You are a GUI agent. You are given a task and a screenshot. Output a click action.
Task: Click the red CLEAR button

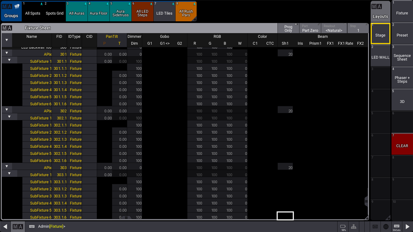(x=402, y=144)
